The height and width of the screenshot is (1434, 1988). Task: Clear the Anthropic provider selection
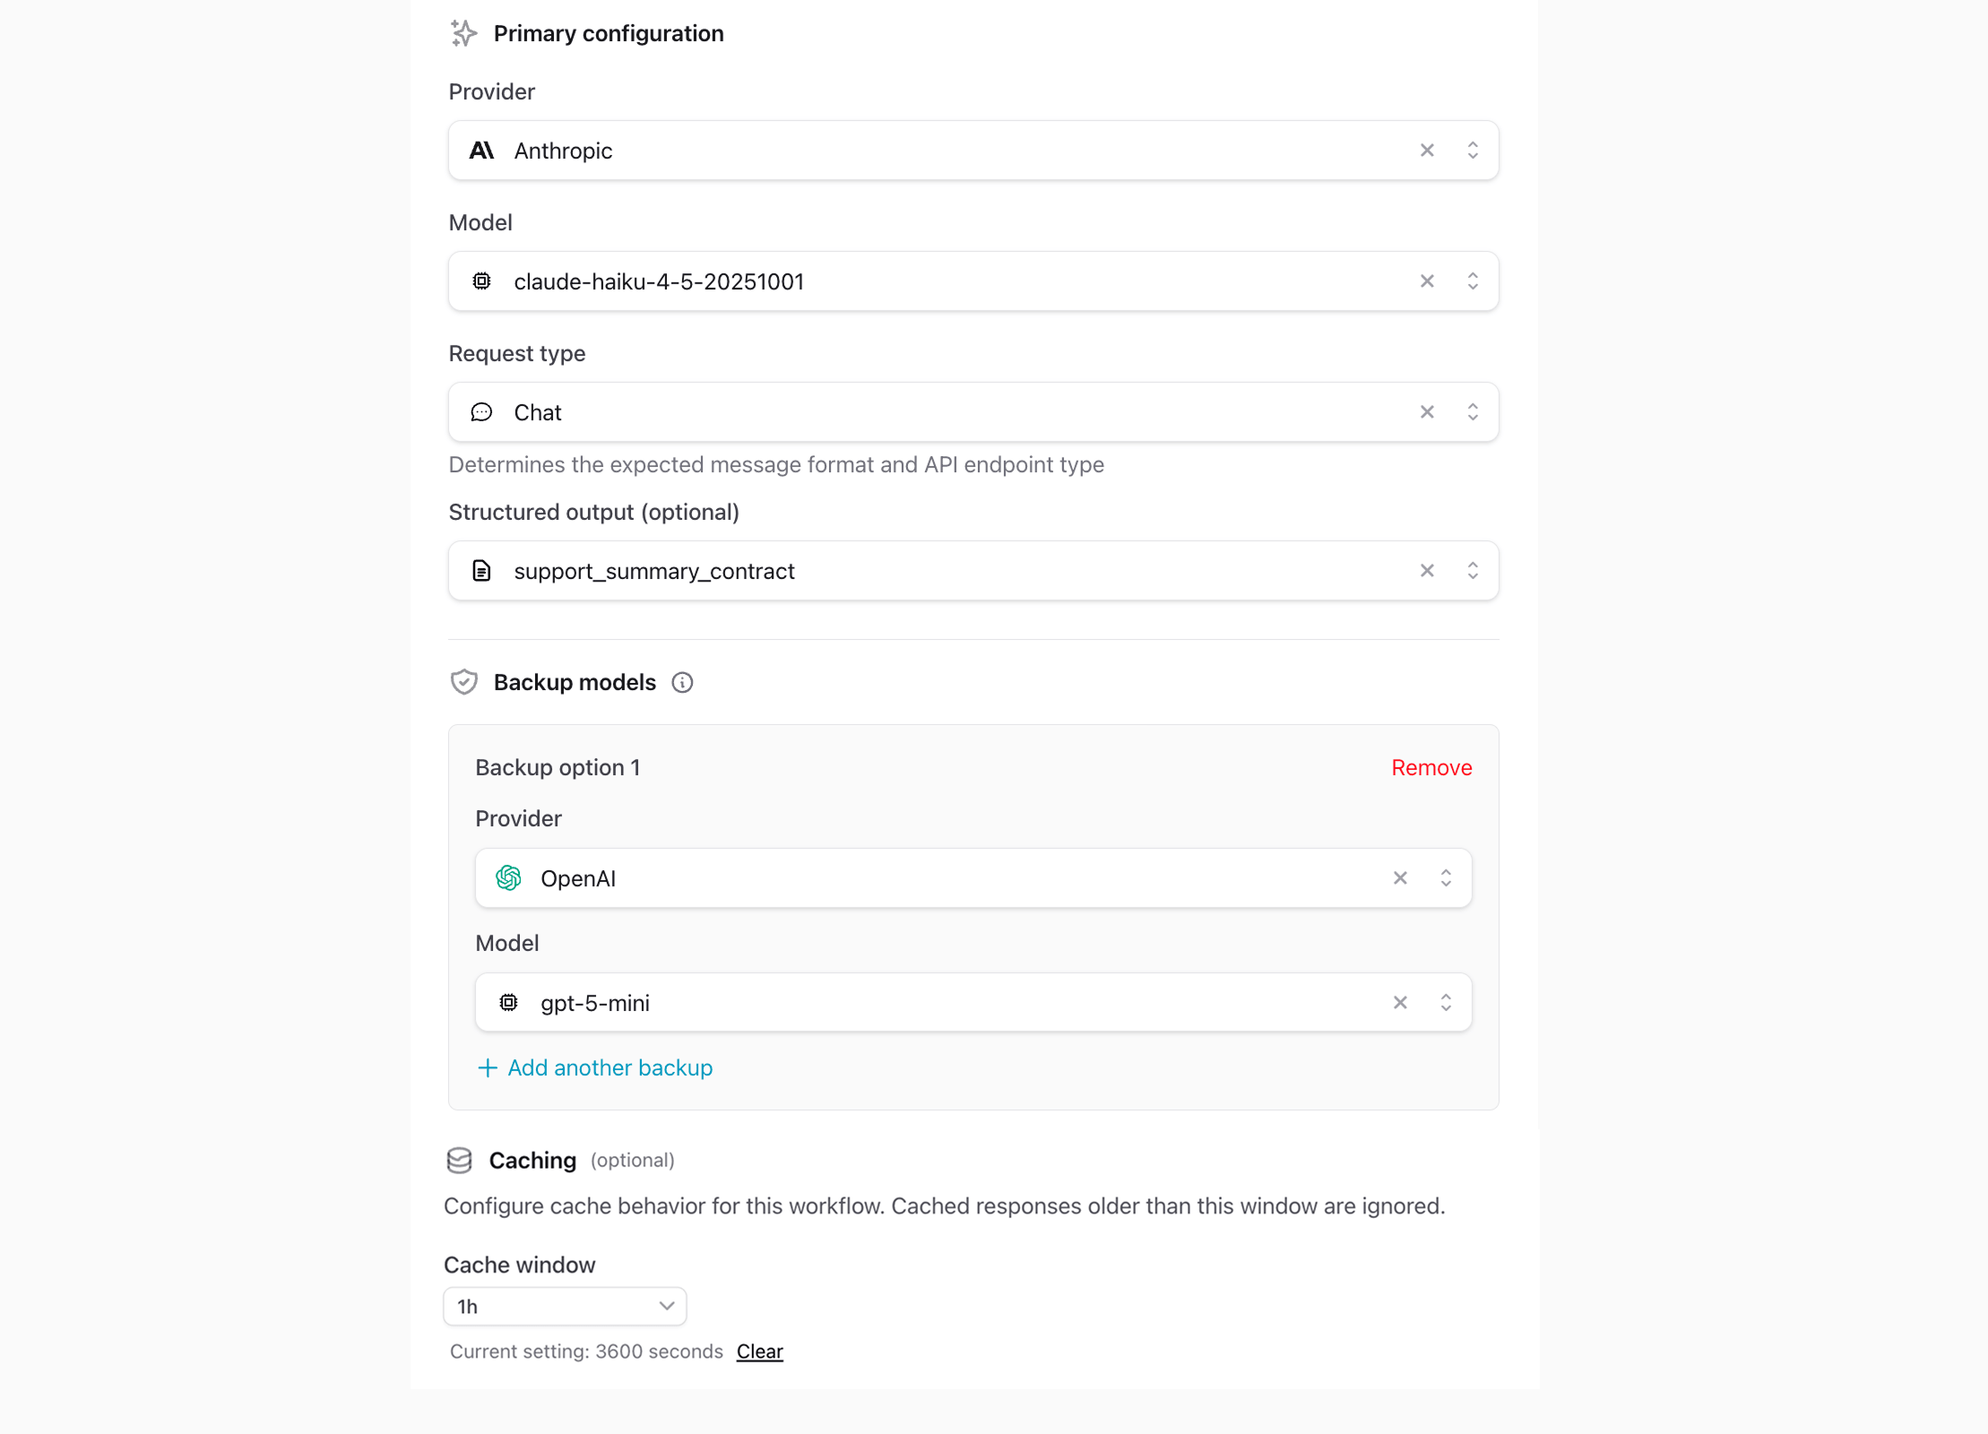point(1427,151)
